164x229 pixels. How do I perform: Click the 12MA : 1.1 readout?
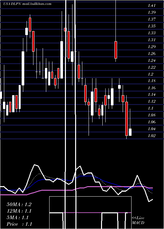[19, 211]
